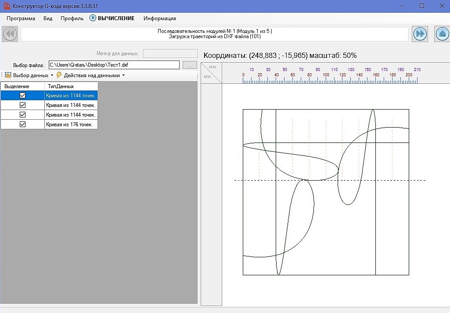450x313 pixels.
Task: Uncheck the third Кривая из 1144 точек row checkbox
Action: pyautogui.click(x=22, y=115)
